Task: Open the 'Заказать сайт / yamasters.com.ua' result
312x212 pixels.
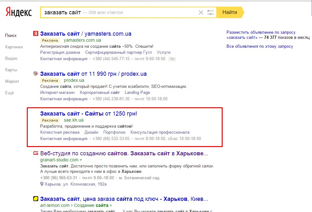Action: click(x=86, y=34)
